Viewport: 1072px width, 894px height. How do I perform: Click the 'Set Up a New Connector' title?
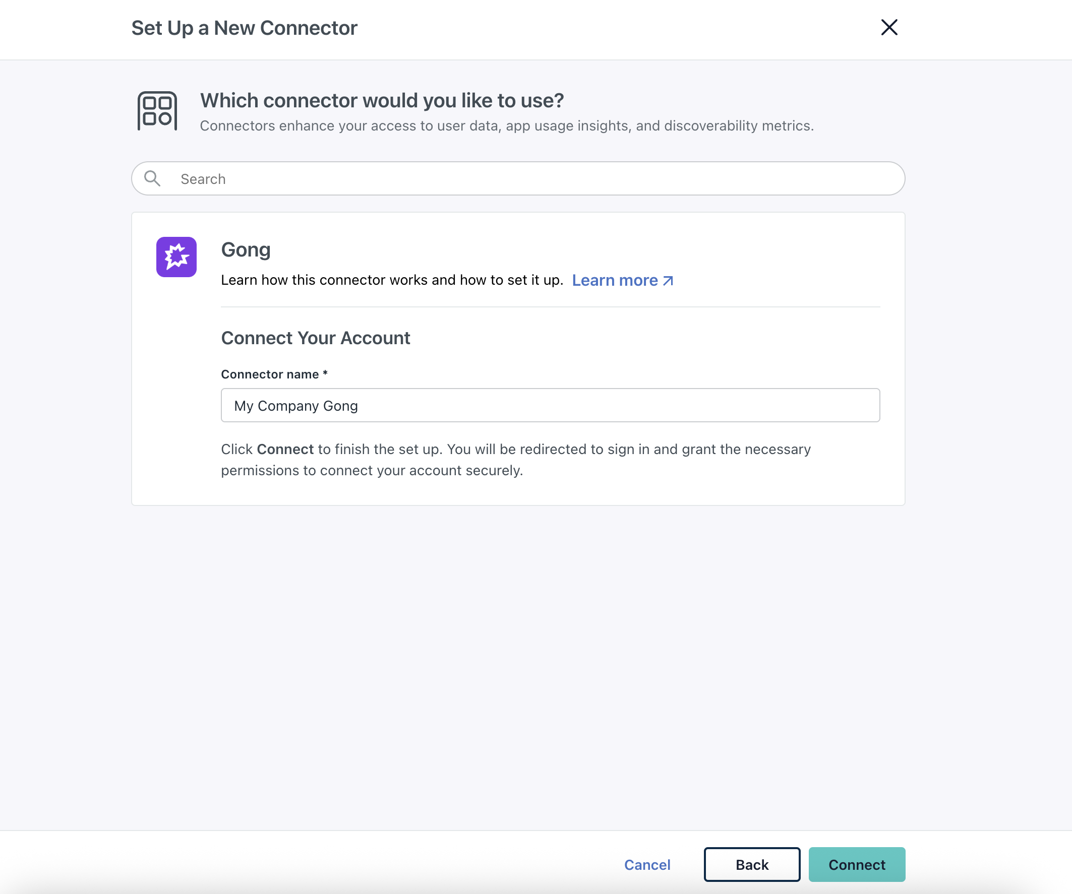(244, 28)
